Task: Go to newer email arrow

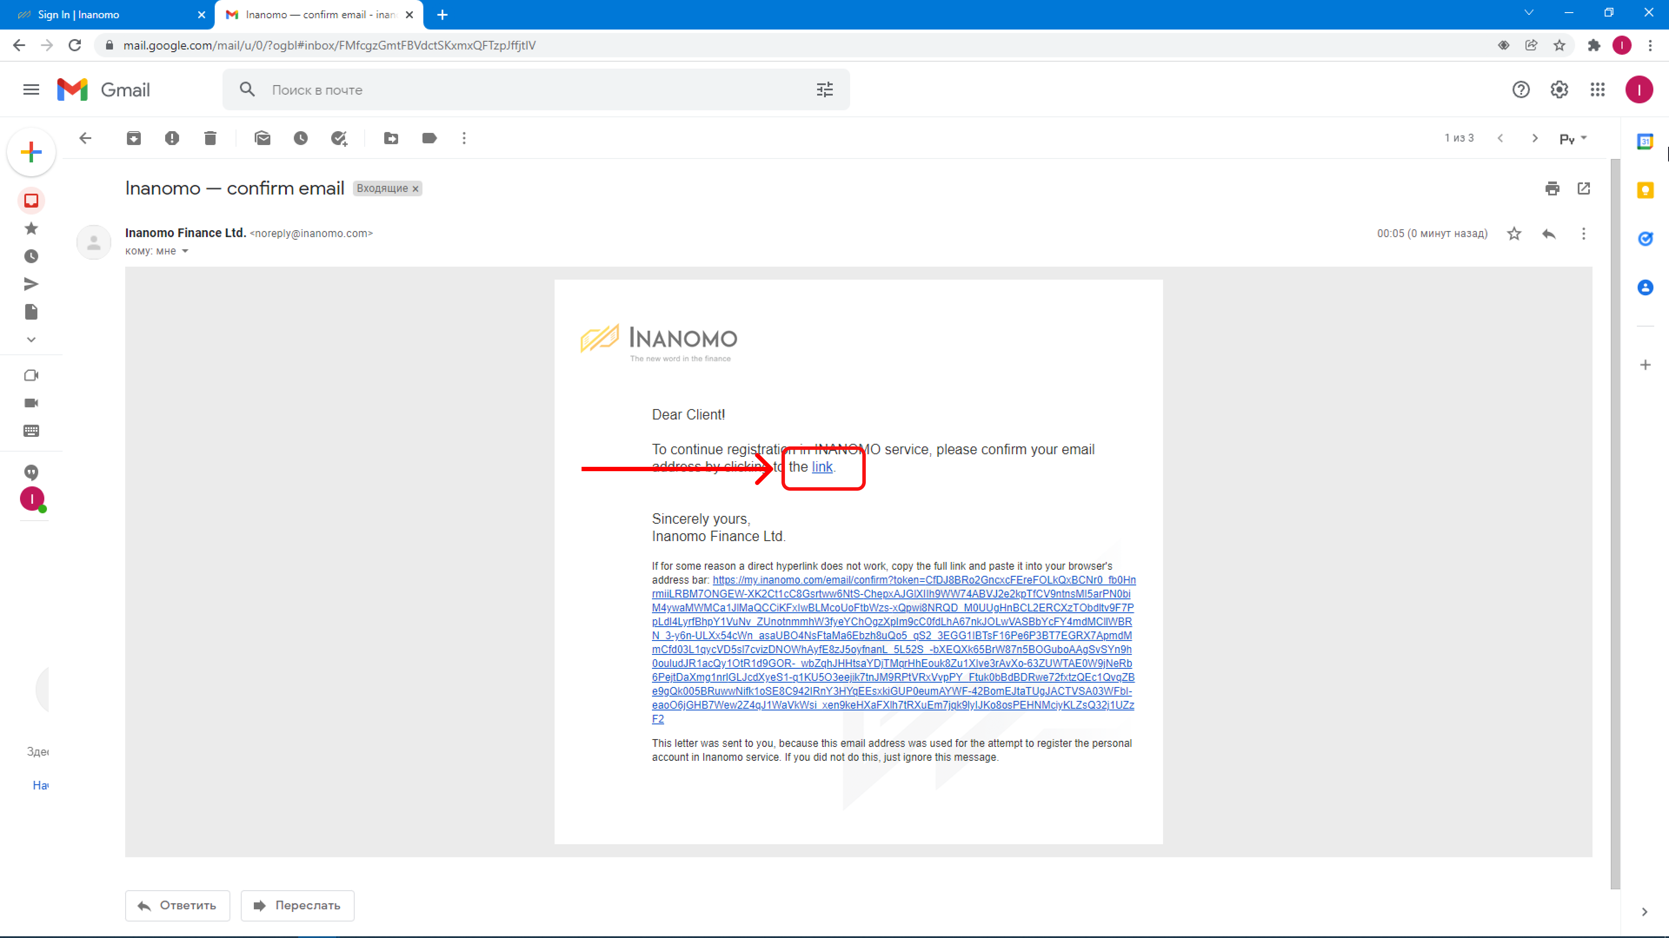Action: (1500, 138)
